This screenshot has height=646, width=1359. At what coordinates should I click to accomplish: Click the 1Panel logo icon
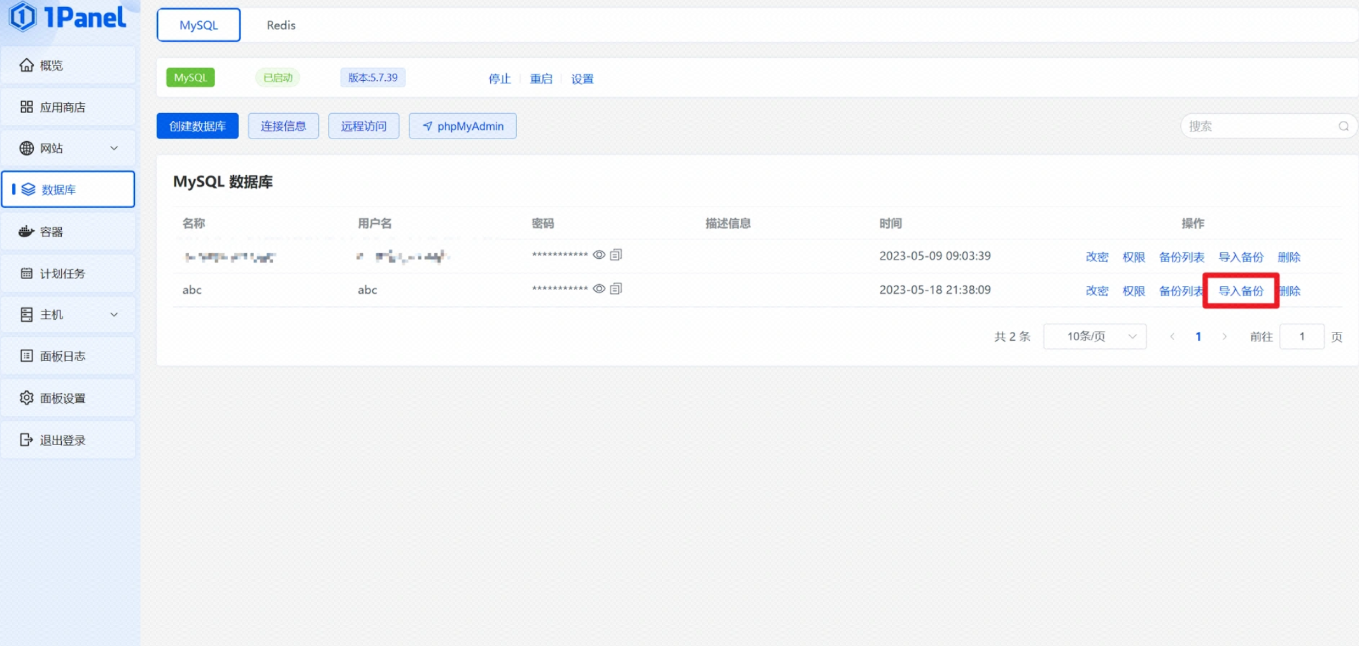pos(23,17)
